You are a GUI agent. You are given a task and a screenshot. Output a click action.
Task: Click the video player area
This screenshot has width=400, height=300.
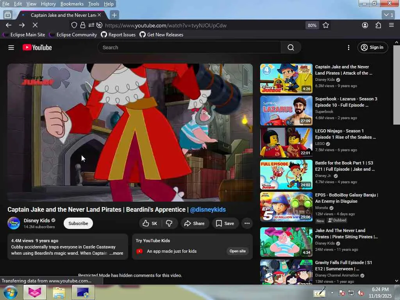point(130,132)
